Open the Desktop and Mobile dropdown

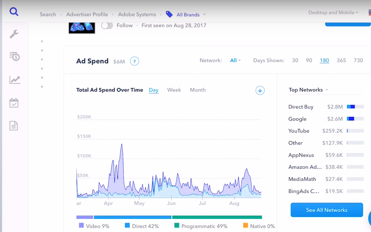point(333,13)
